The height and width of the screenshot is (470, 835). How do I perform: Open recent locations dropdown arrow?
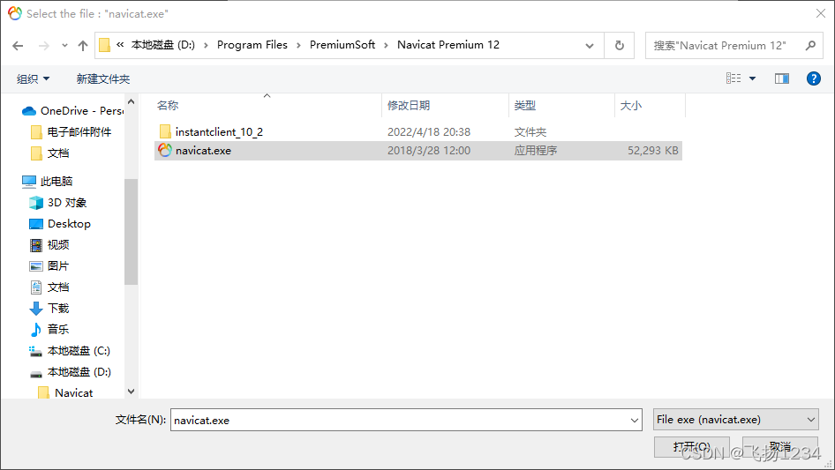point(64,46)
